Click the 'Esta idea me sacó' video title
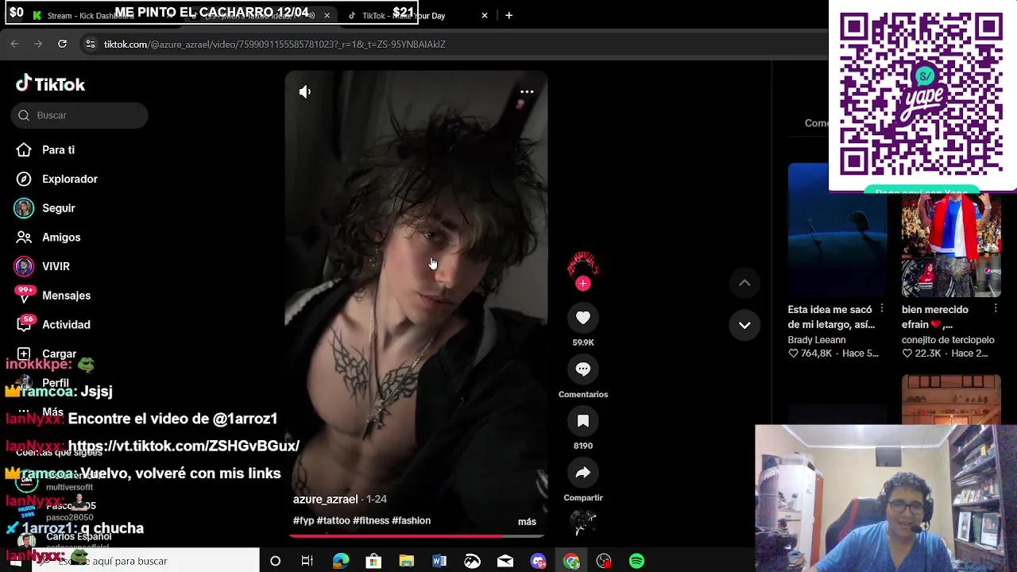This screenshot has width=1017, height=572. [831, 317]
